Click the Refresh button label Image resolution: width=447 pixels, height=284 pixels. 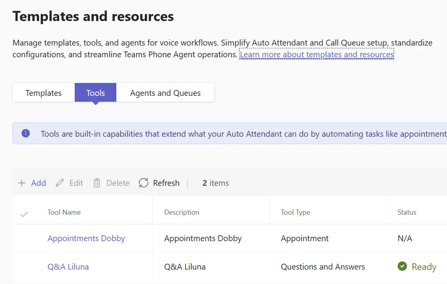[x=166, y=183]
